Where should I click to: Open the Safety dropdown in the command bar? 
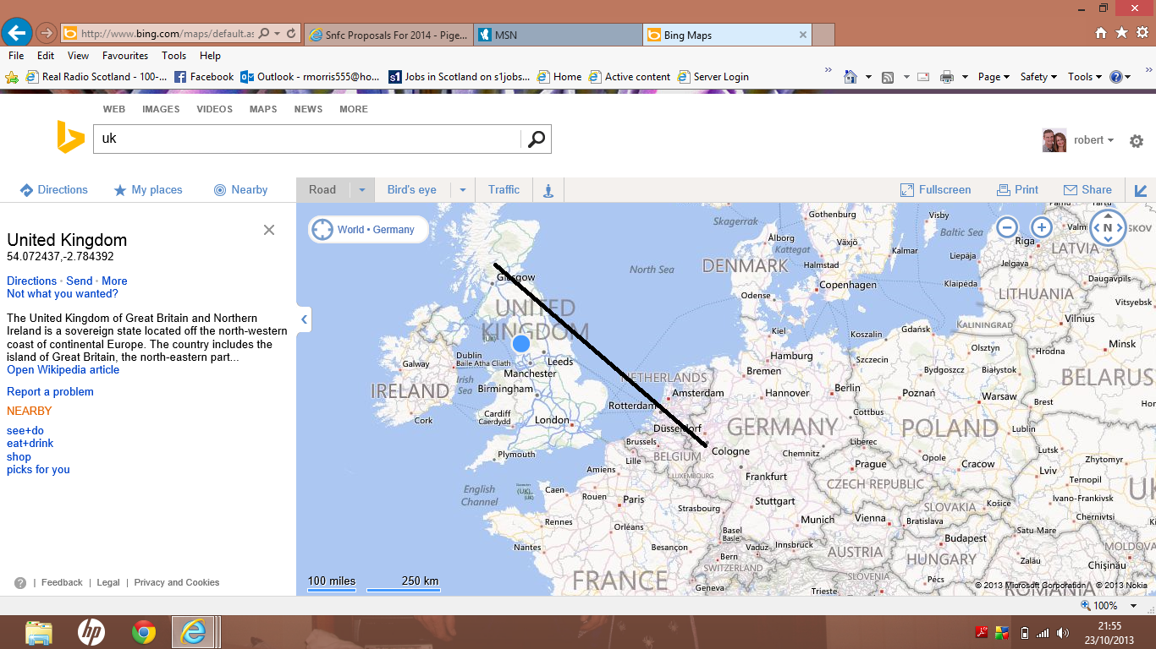pos(1038,77)
